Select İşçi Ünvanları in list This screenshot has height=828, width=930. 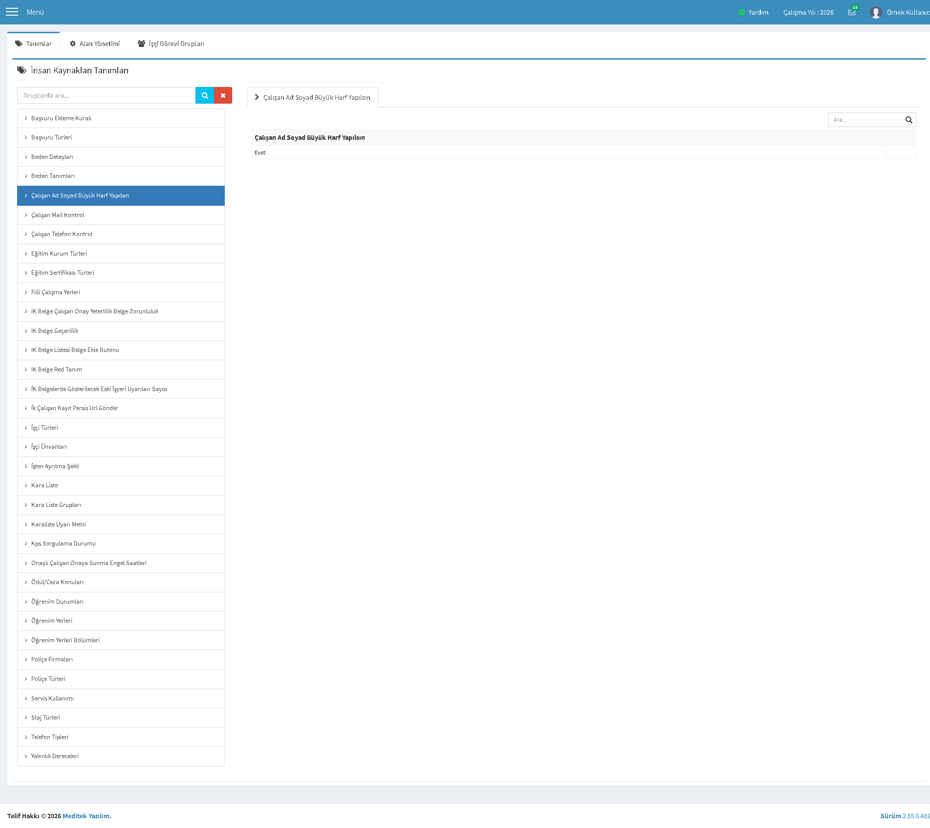[x=121, y=447]
